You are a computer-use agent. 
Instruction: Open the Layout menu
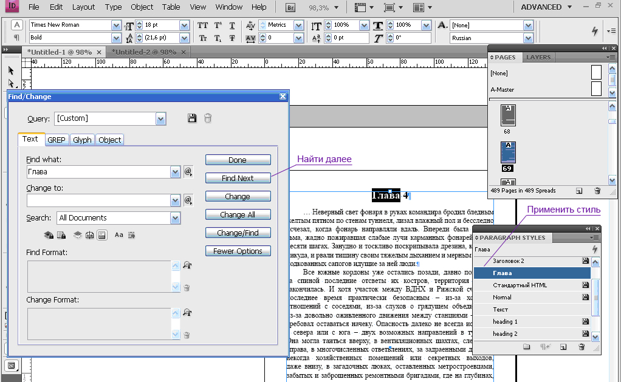[x=84, y=7]
